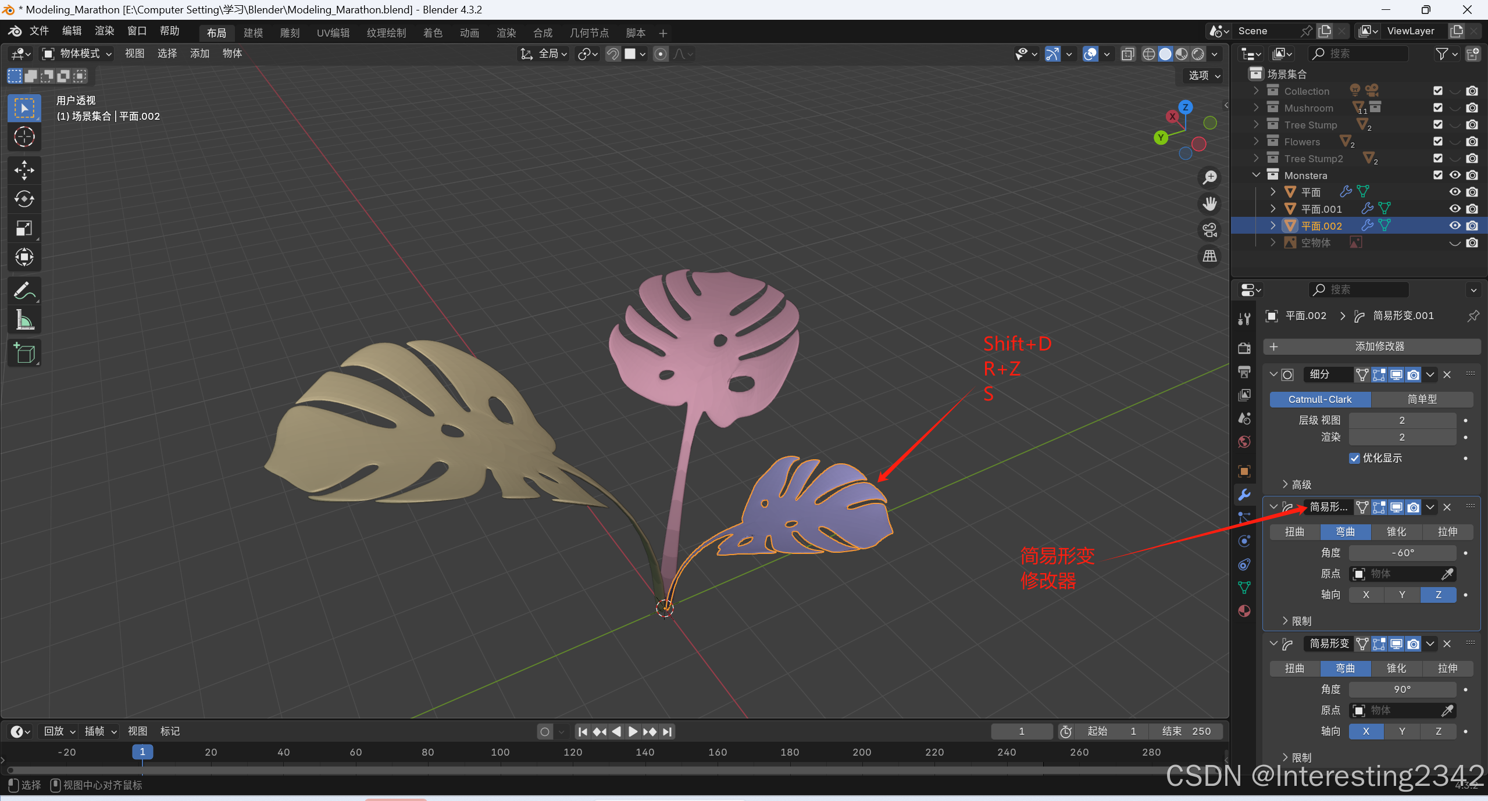Activate the Annotate pencil tool
Image resolution: width=1488 pixels, height=801 pixels.
coord(24,291)
